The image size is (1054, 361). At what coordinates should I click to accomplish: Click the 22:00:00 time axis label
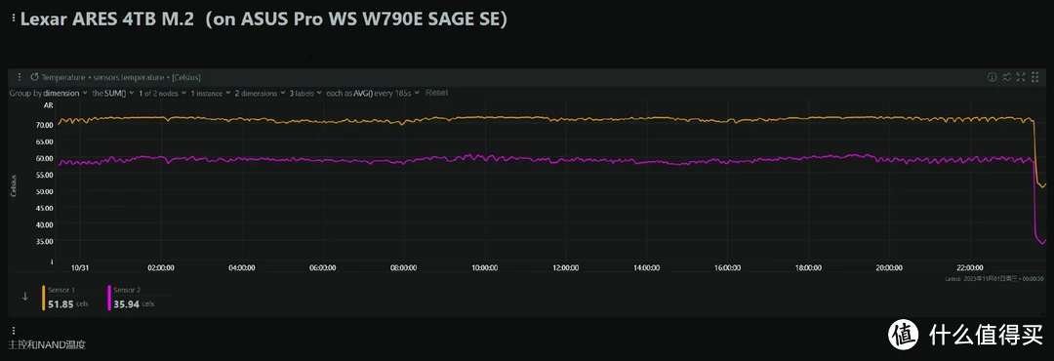click(x=970, y=267)
